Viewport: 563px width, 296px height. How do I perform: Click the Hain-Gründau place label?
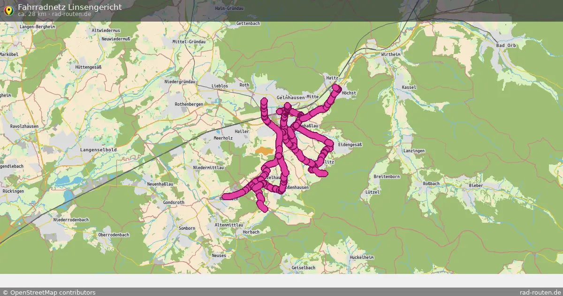tap(229, 8)
